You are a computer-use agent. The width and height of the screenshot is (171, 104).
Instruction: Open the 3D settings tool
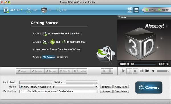[46, 10]
